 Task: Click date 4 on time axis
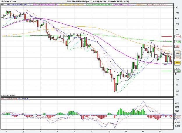coord(6,131)
